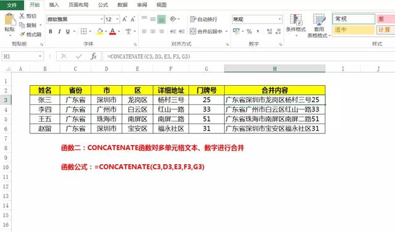Screen dimensions: 395x232
Task: Open the Conditional Formatting (条件格式) icon
Action: tap(296, 20)
